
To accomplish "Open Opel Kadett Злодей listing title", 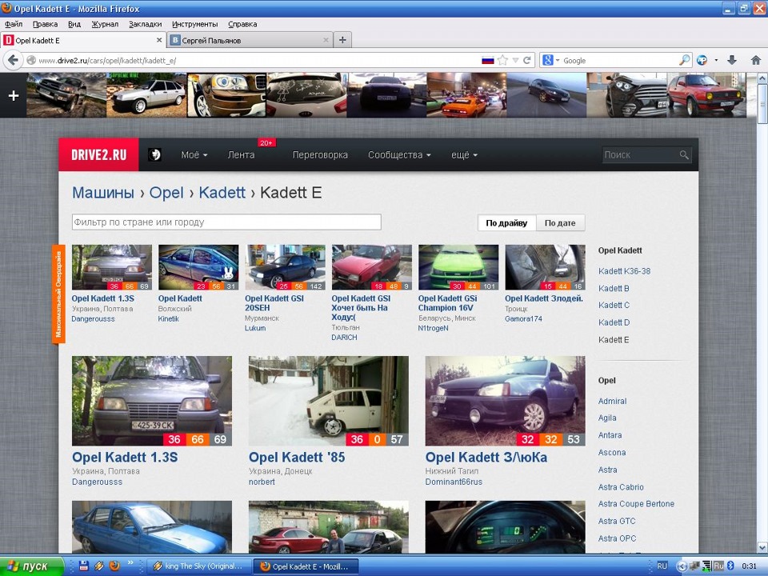I will [544, 298].
